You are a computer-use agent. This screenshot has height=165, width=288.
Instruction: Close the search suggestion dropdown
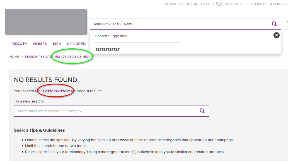(276, 35)
